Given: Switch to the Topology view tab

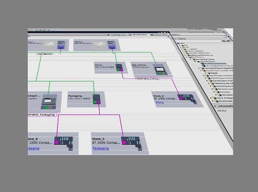Looking at the screenshot, I should coord(117,35).
